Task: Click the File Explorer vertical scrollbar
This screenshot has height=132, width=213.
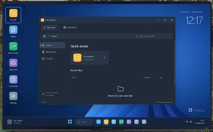Action: click(x=175, y=63)
